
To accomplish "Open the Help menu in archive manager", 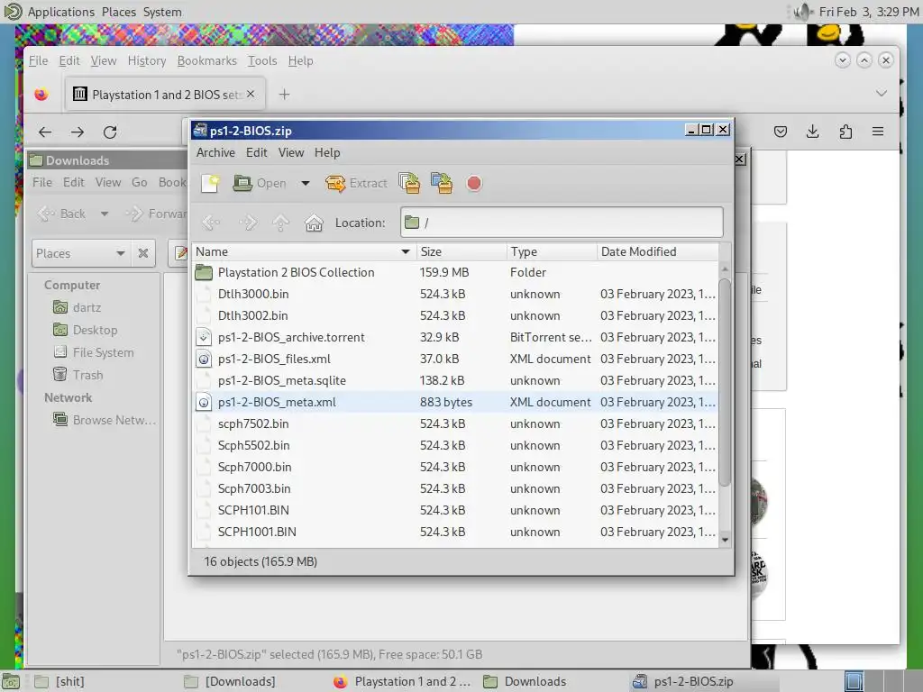I will tap(327, 153).
